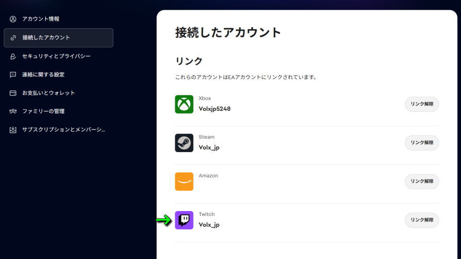Click the purple Twitch logo icon
The image size is (461, 259).
tap(184, 220)
